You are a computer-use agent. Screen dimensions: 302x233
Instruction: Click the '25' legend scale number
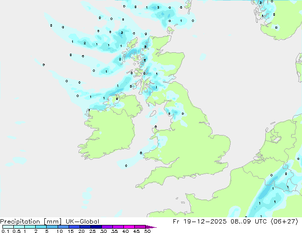92,231
